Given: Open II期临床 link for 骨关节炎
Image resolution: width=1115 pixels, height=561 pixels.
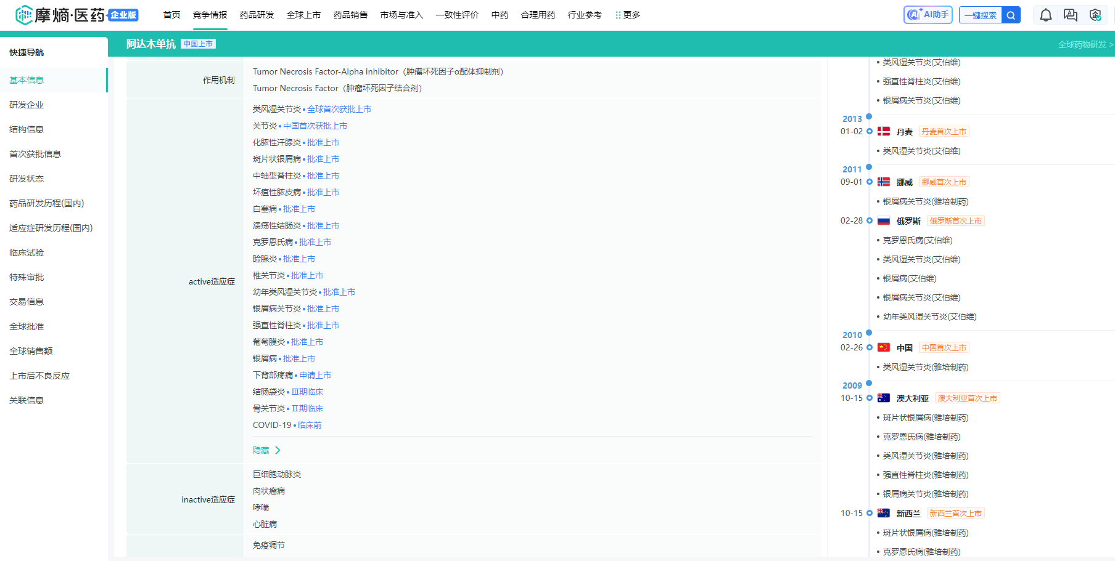Looking at the screenshot, I should tap(307, 408).
